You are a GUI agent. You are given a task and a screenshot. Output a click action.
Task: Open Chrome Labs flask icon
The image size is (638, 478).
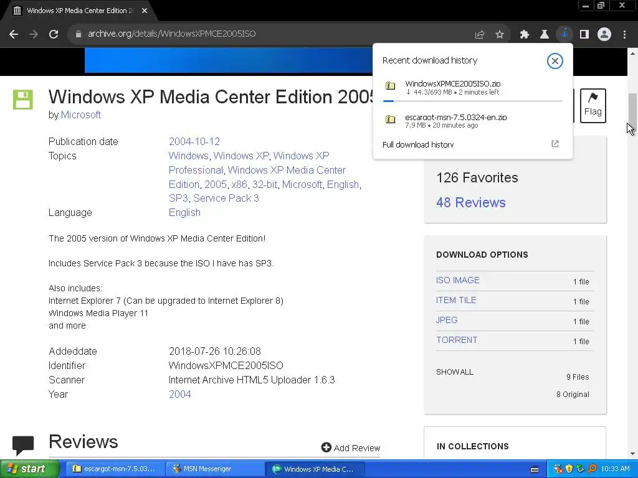pos(545,35)
